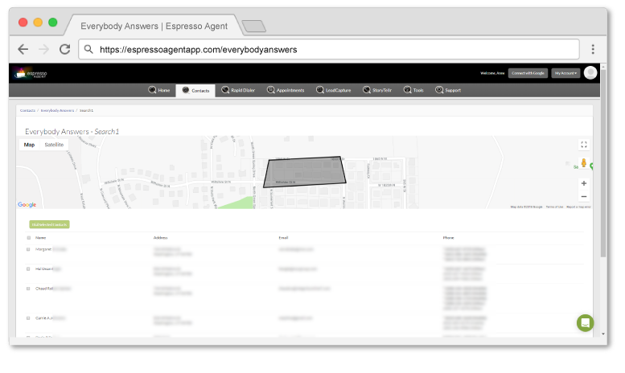Switch map to Satellite view
The image size is (625, 373).
[54, 145]
